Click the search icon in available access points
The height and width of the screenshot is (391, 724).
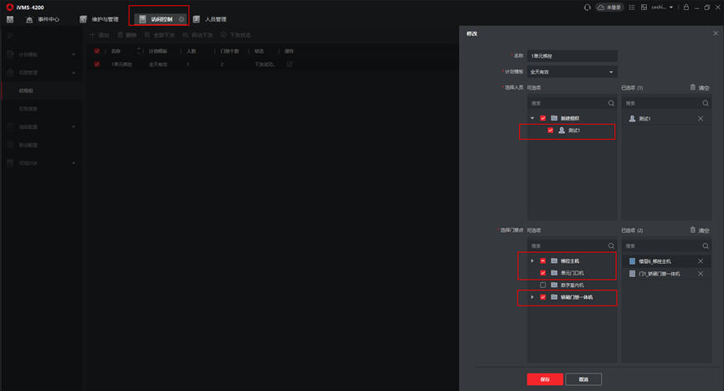pyautogui.click(x=611, y=246)
